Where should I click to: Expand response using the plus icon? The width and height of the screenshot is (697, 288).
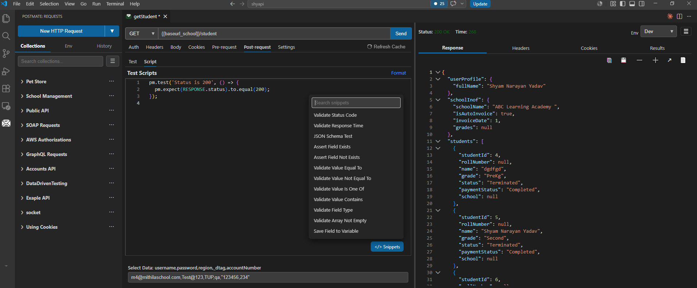[x=655, y=60]
